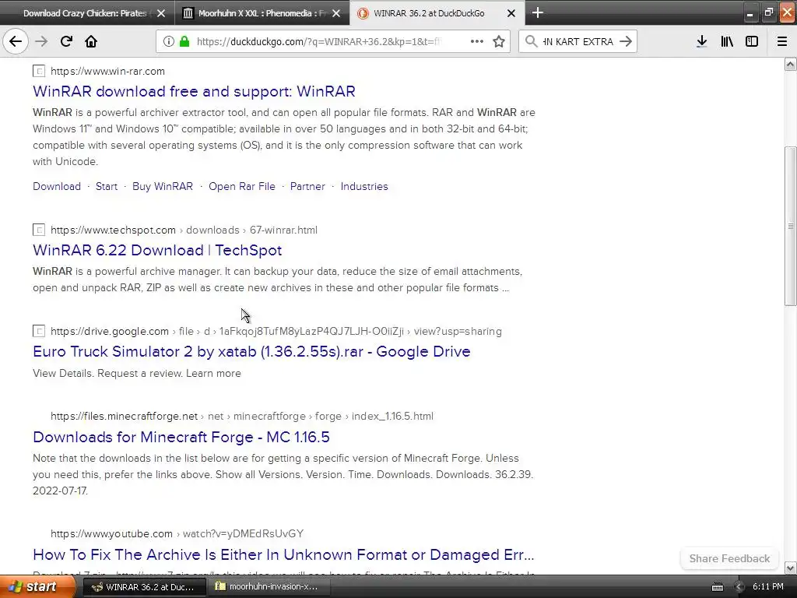Click the win-rar.com result URL
The image size is (797, 598).
(107, 71)
